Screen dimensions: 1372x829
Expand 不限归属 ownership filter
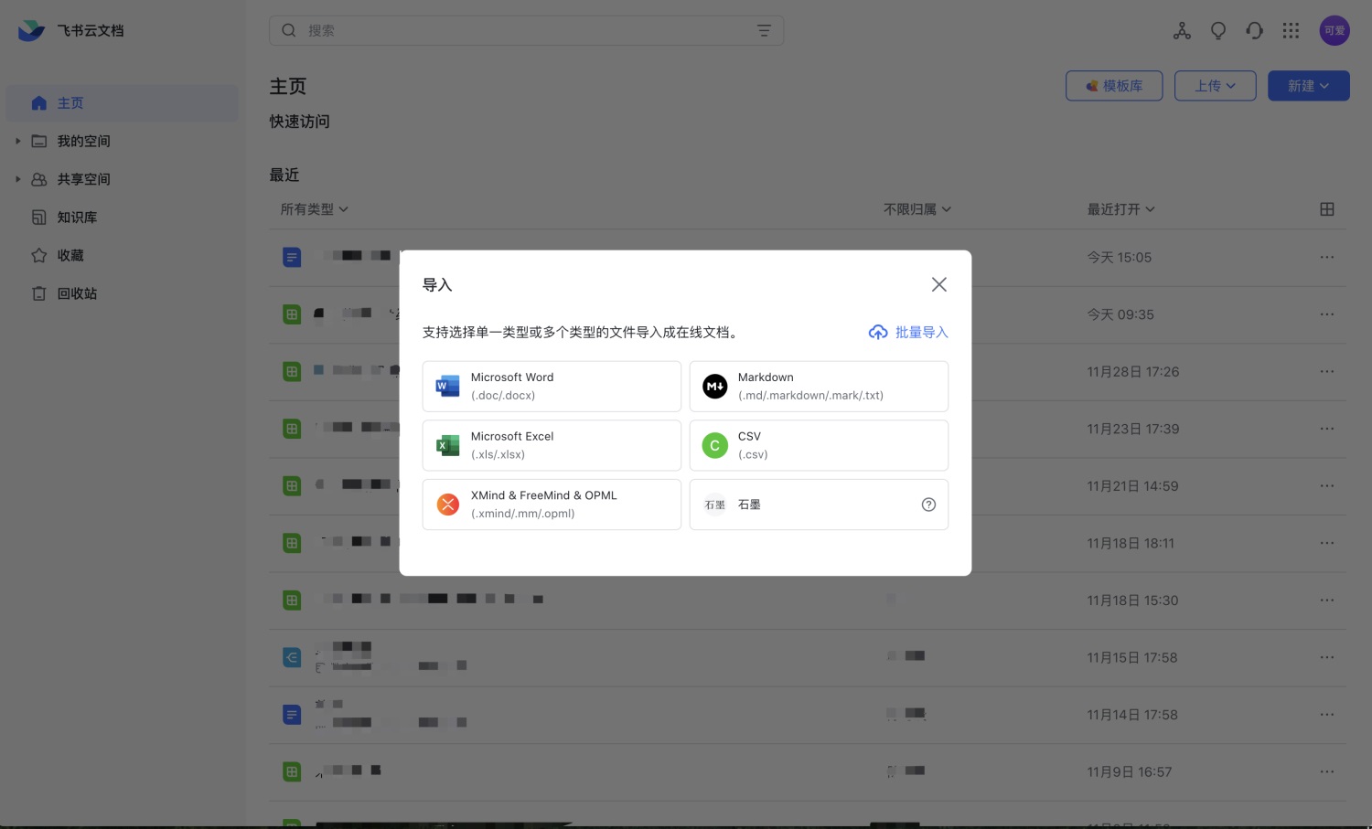pyautogui.click(x=916, y=209)
